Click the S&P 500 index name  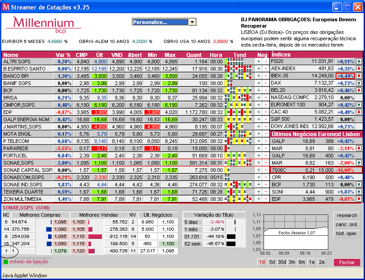(x=280, y=119)
